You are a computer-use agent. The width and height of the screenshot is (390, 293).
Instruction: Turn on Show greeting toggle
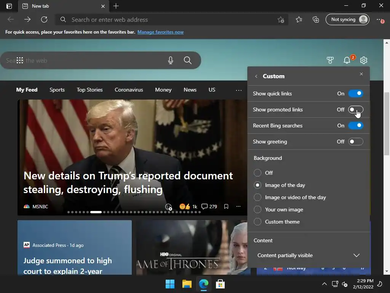(356, 142)
